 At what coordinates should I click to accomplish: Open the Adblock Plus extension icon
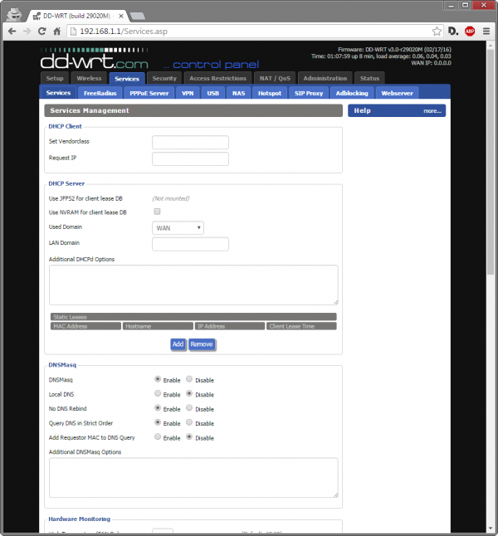pos(469,31)
